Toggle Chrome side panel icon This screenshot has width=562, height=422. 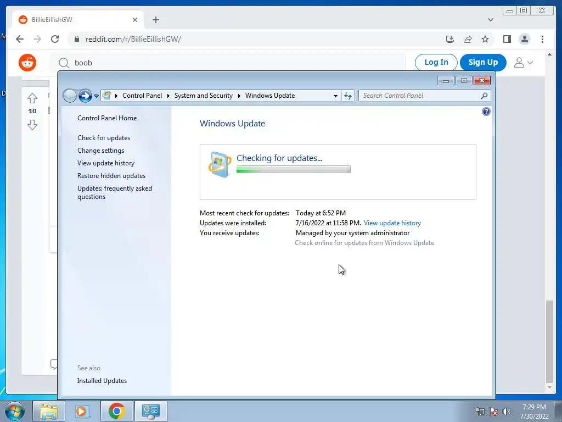pos(507,39)
